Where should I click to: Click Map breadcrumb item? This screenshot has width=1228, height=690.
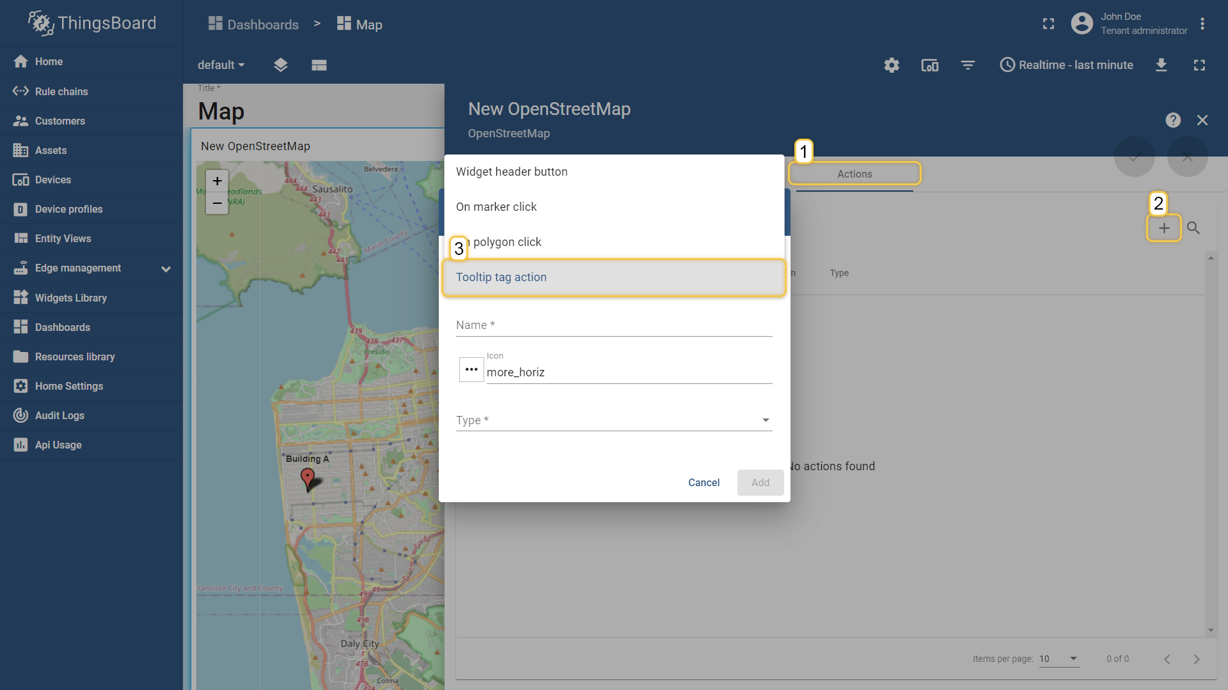point(359,24)
